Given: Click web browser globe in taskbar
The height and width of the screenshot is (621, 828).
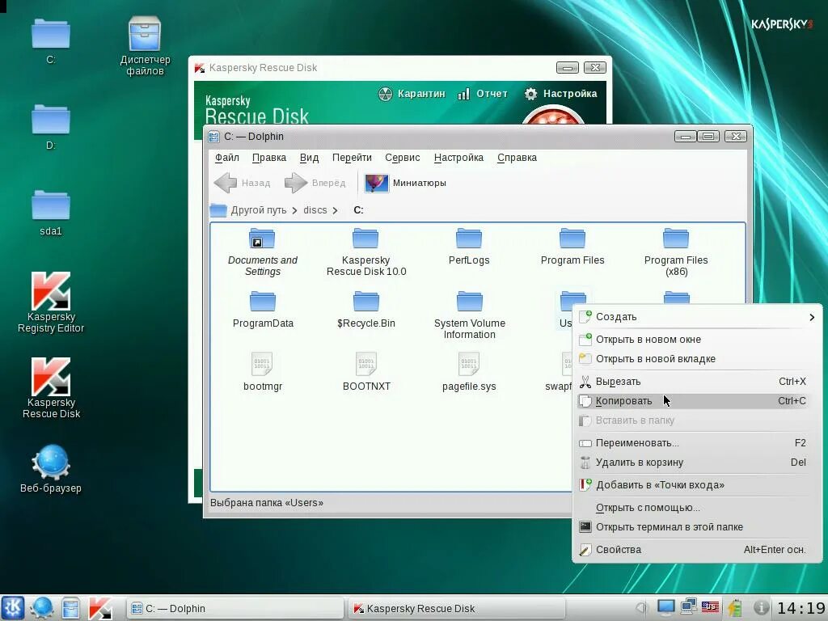Looking at the screenshot, I should coord(42,608).
